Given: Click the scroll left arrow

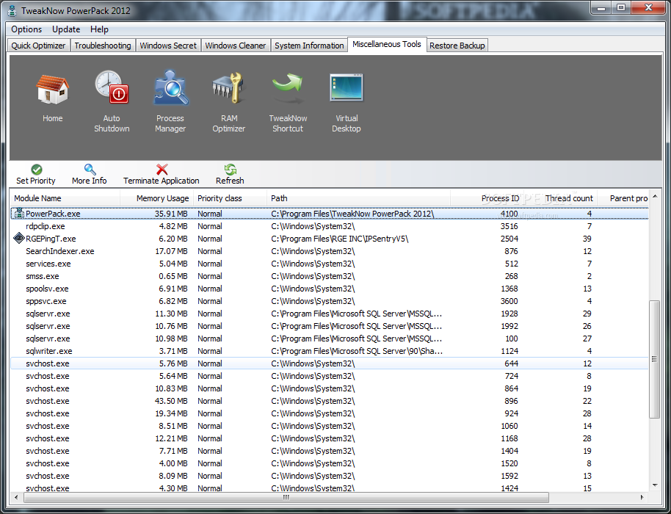Looking at the screenshot, I should pyautogui.click(x=16, y=497).
